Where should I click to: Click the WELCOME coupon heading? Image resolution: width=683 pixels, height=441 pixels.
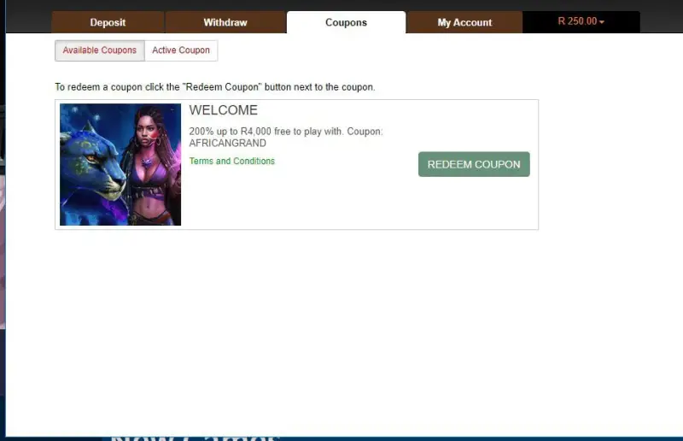(223, 110)
